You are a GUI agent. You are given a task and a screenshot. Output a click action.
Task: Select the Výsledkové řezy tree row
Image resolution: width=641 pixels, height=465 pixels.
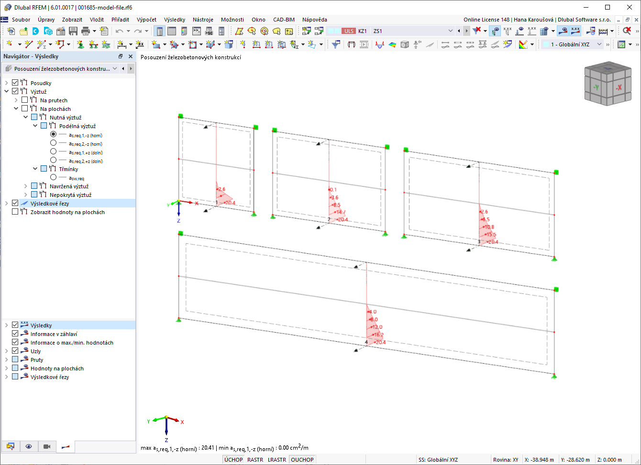69,204
